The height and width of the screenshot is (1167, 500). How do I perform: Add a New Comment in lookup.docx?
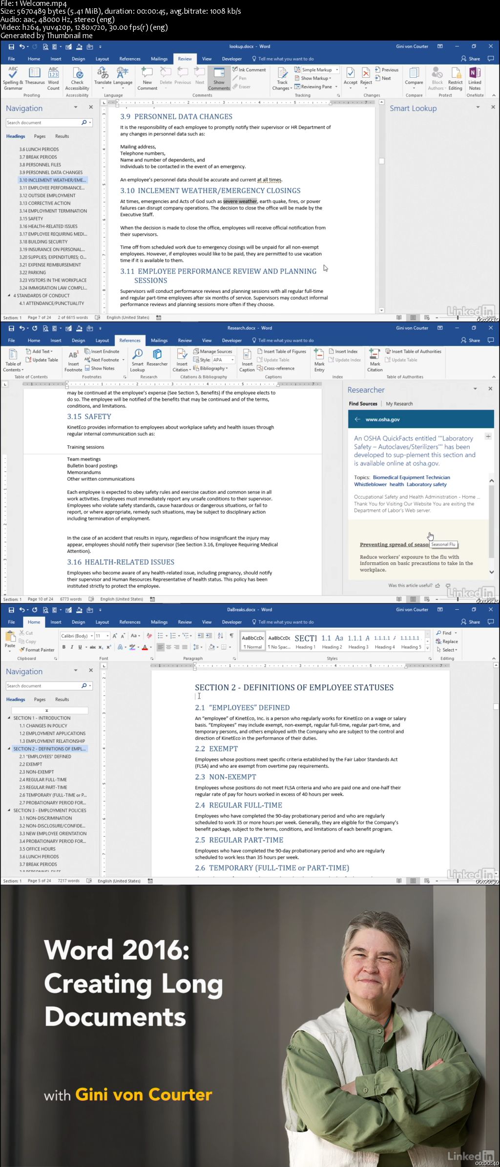tap(147, 79)
